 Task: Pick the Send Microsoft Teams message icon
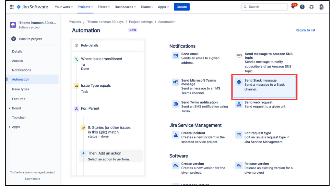pos(176,82)
